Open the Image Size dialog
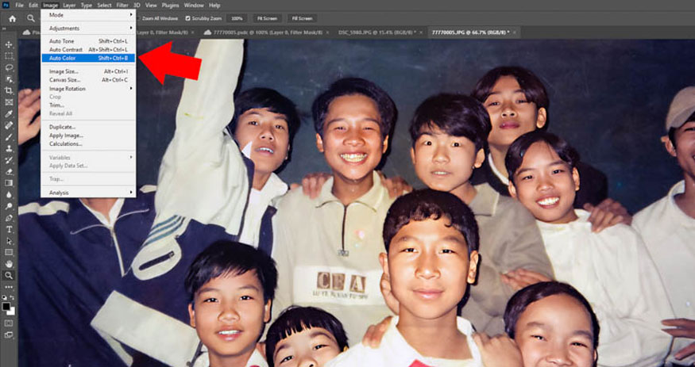695x367 pixels. click(89, 71)
